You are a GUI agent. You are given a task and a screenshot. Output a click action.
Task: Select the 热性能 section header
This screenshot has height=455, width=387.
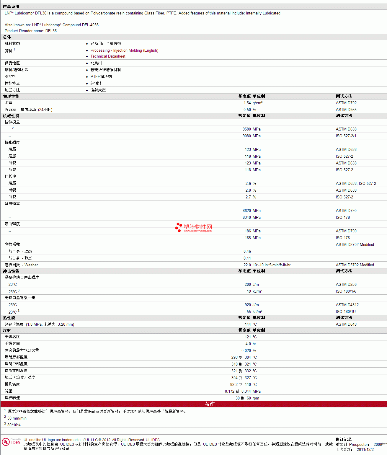pos(9,318)
